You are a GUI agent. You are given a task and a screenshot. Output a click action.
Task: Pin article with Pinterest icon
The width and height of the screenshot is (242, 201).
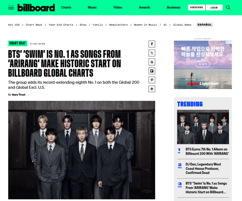point(152,80)
